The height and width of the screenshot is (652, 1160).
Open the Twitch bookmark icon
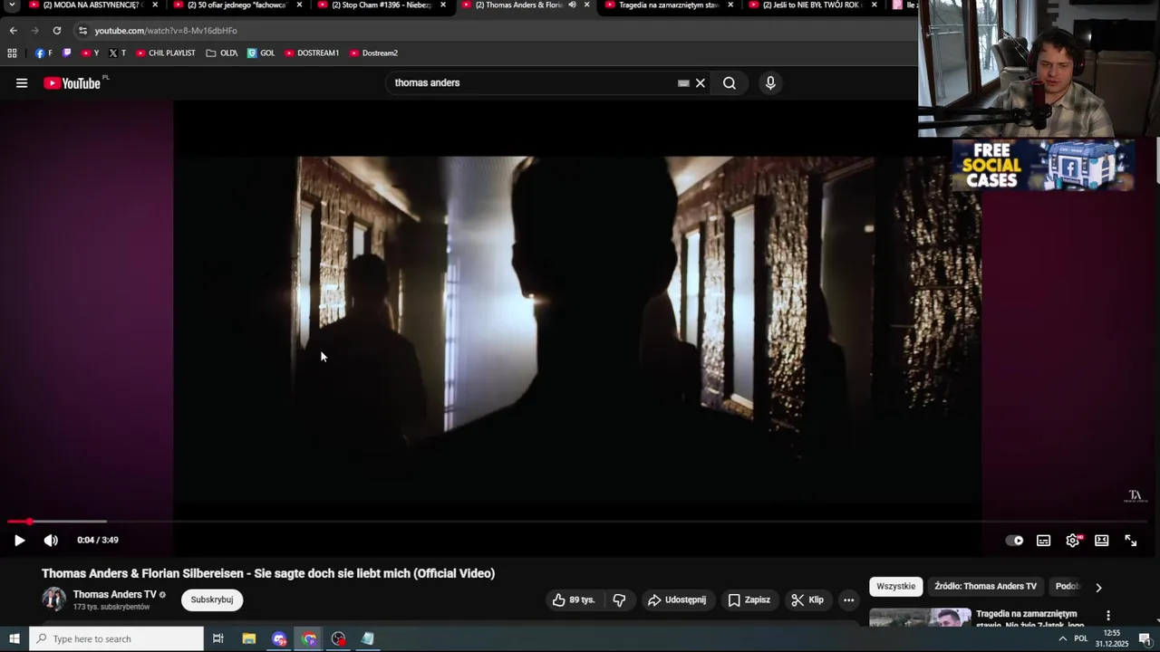coord(66,53)
